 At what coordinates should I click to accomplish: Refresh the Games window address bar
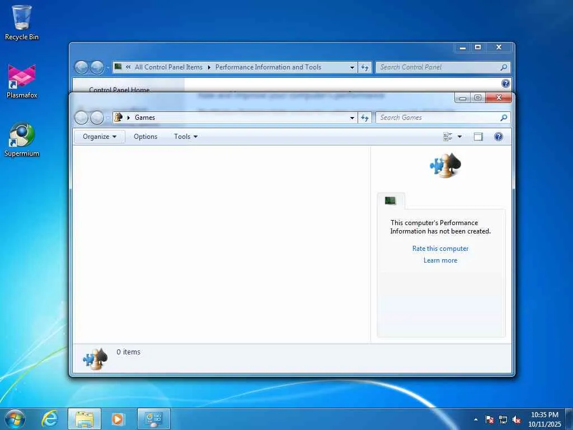365,118
